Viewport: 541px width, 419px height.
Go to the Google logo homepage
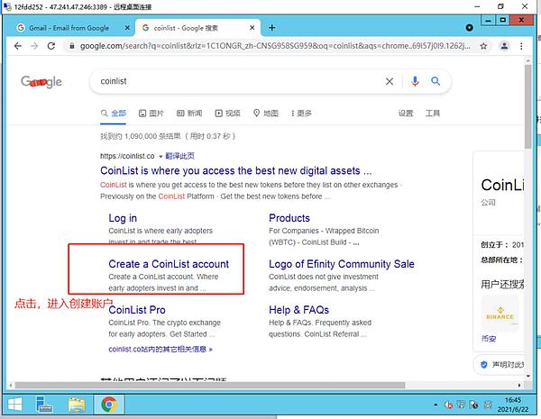(x=41, y=82)
